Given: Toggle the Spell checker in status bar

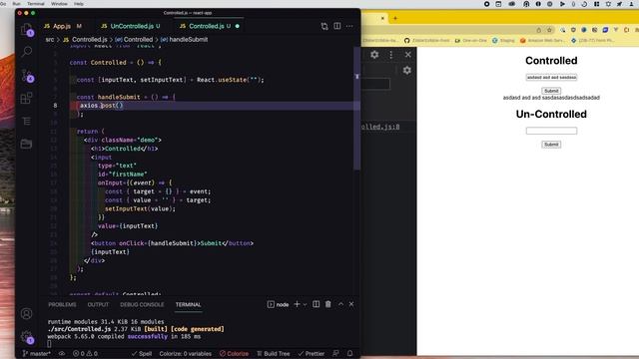Looking at the screenshot, I should [x=142, y=353].
